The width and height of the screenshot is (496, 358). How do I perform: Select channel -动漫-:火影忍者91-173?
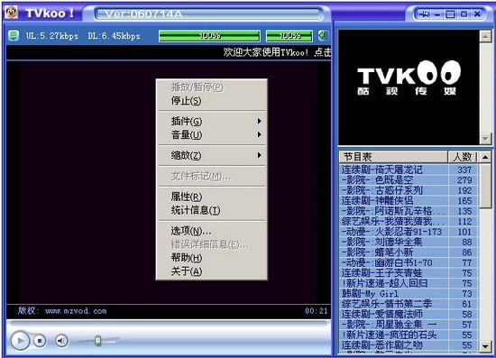[x=409, y=232]
